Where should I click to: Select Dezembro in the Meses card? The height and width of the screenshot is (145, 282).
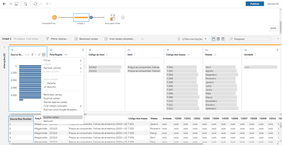click(222, 75)
